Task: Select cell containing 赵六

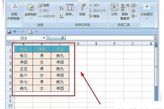Action: [24, 75]
